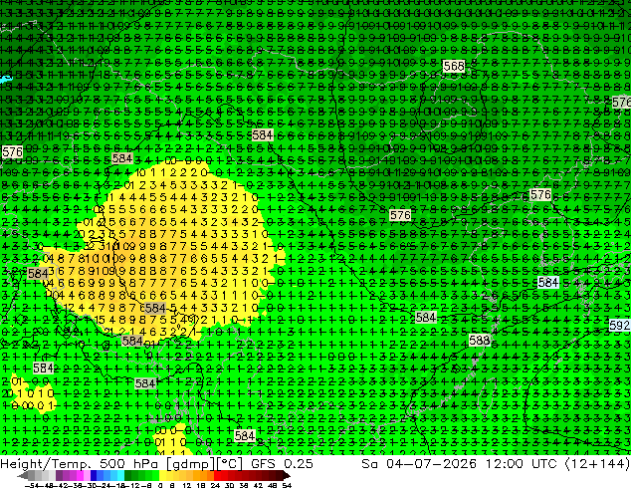Click the '(12+144)' forecast hour text
631x488 pixels.
point(597,464)
